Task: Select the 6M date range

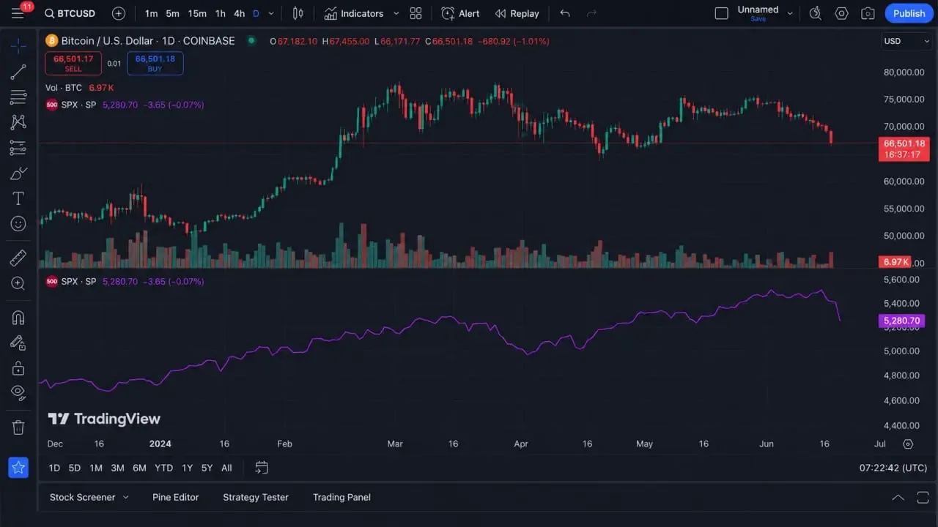Action: pyautogui.click(x=139, y=468)
